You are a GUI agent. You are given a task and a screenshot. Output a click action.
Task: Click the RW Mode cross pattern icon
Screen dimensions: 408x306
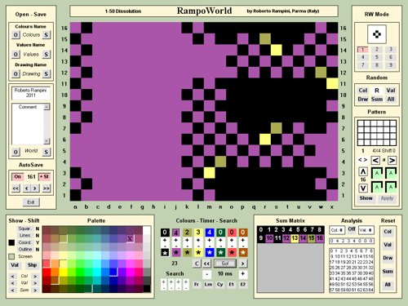point(377,34)
